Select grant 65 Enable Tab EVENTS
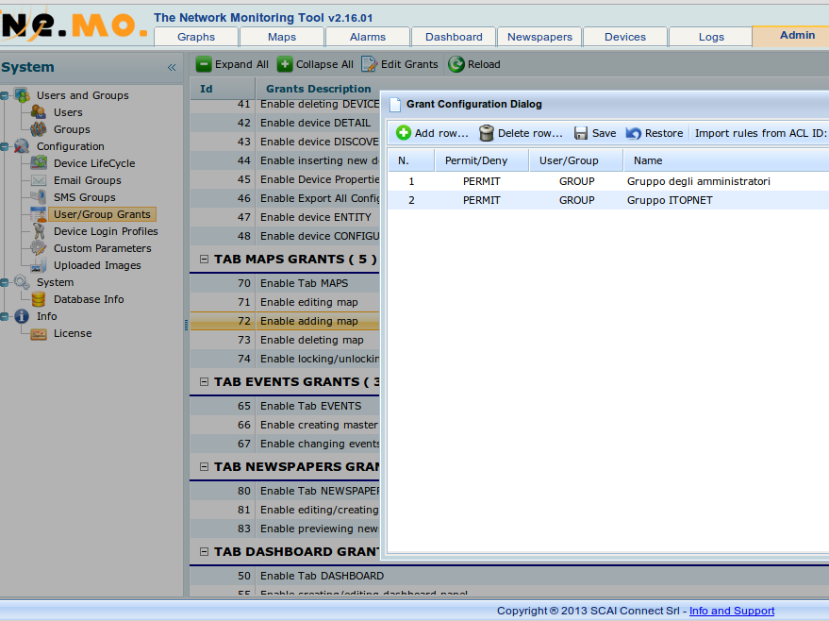829x621 pixels. pos(285,406)
